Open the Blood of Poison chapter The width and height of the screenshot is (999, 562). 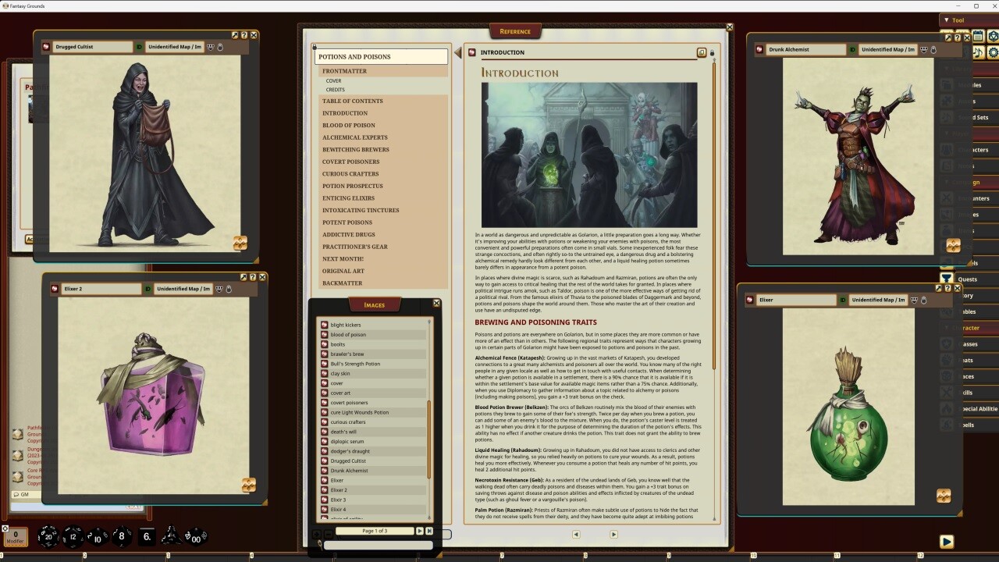(349, 125)
